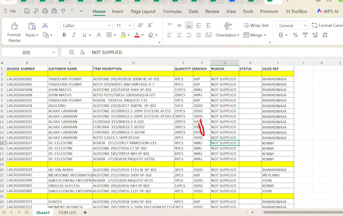Image resolution: width=343 pixels, height=216 pixels.
Task: Click the next sheet navigation arrow
Action: point(19,212)
